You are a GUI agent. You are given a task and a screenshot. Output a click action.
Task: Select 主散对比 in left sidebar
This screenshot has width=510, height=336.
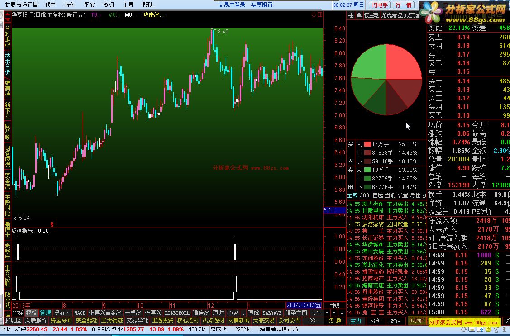pos(8,205)
